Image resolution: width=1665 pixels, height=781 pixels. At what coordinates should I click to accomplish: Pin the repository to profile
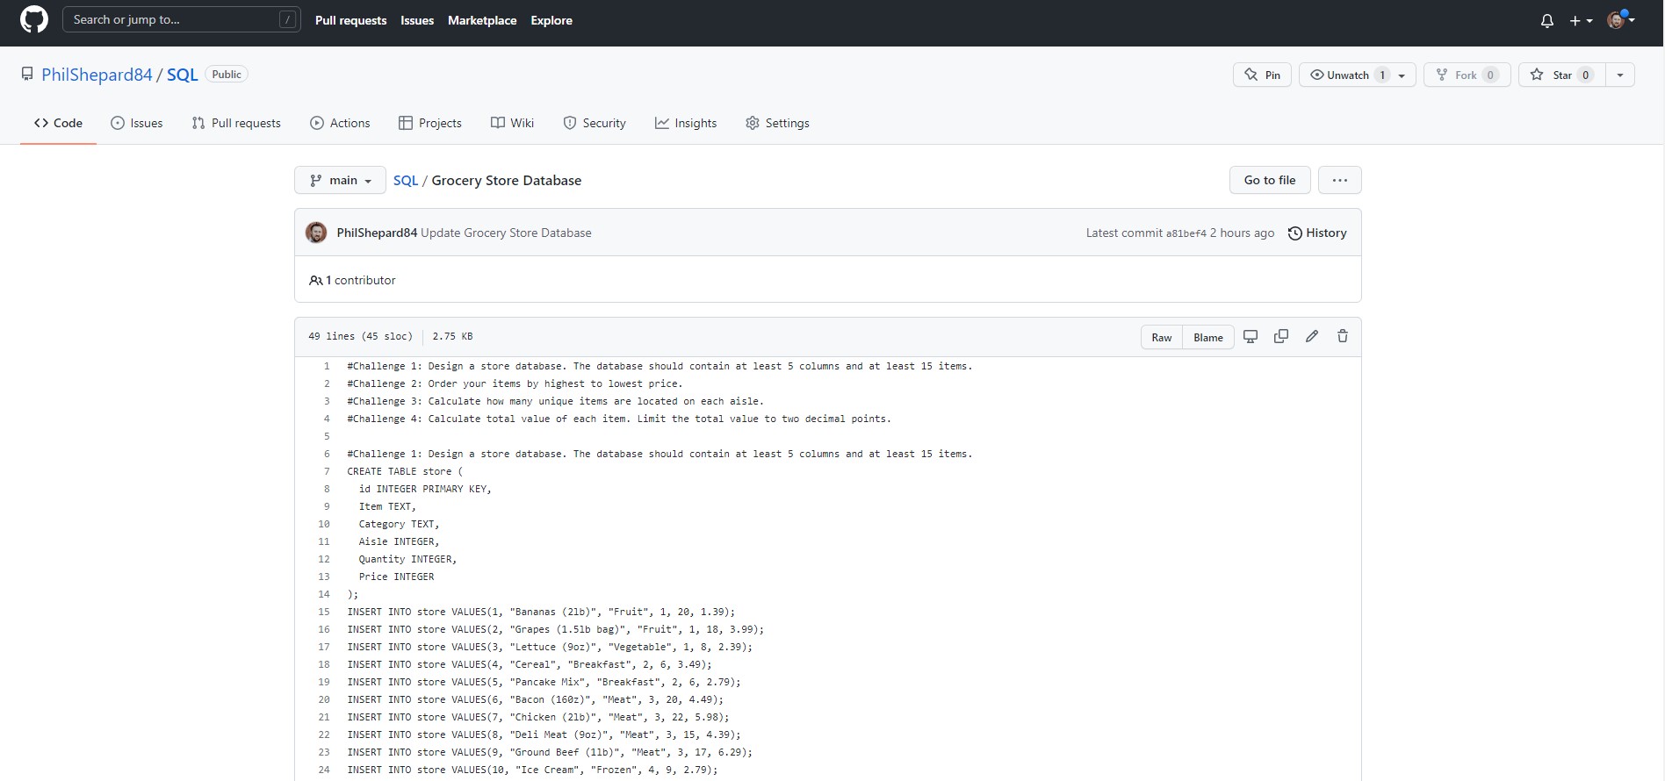point(1262,75)
